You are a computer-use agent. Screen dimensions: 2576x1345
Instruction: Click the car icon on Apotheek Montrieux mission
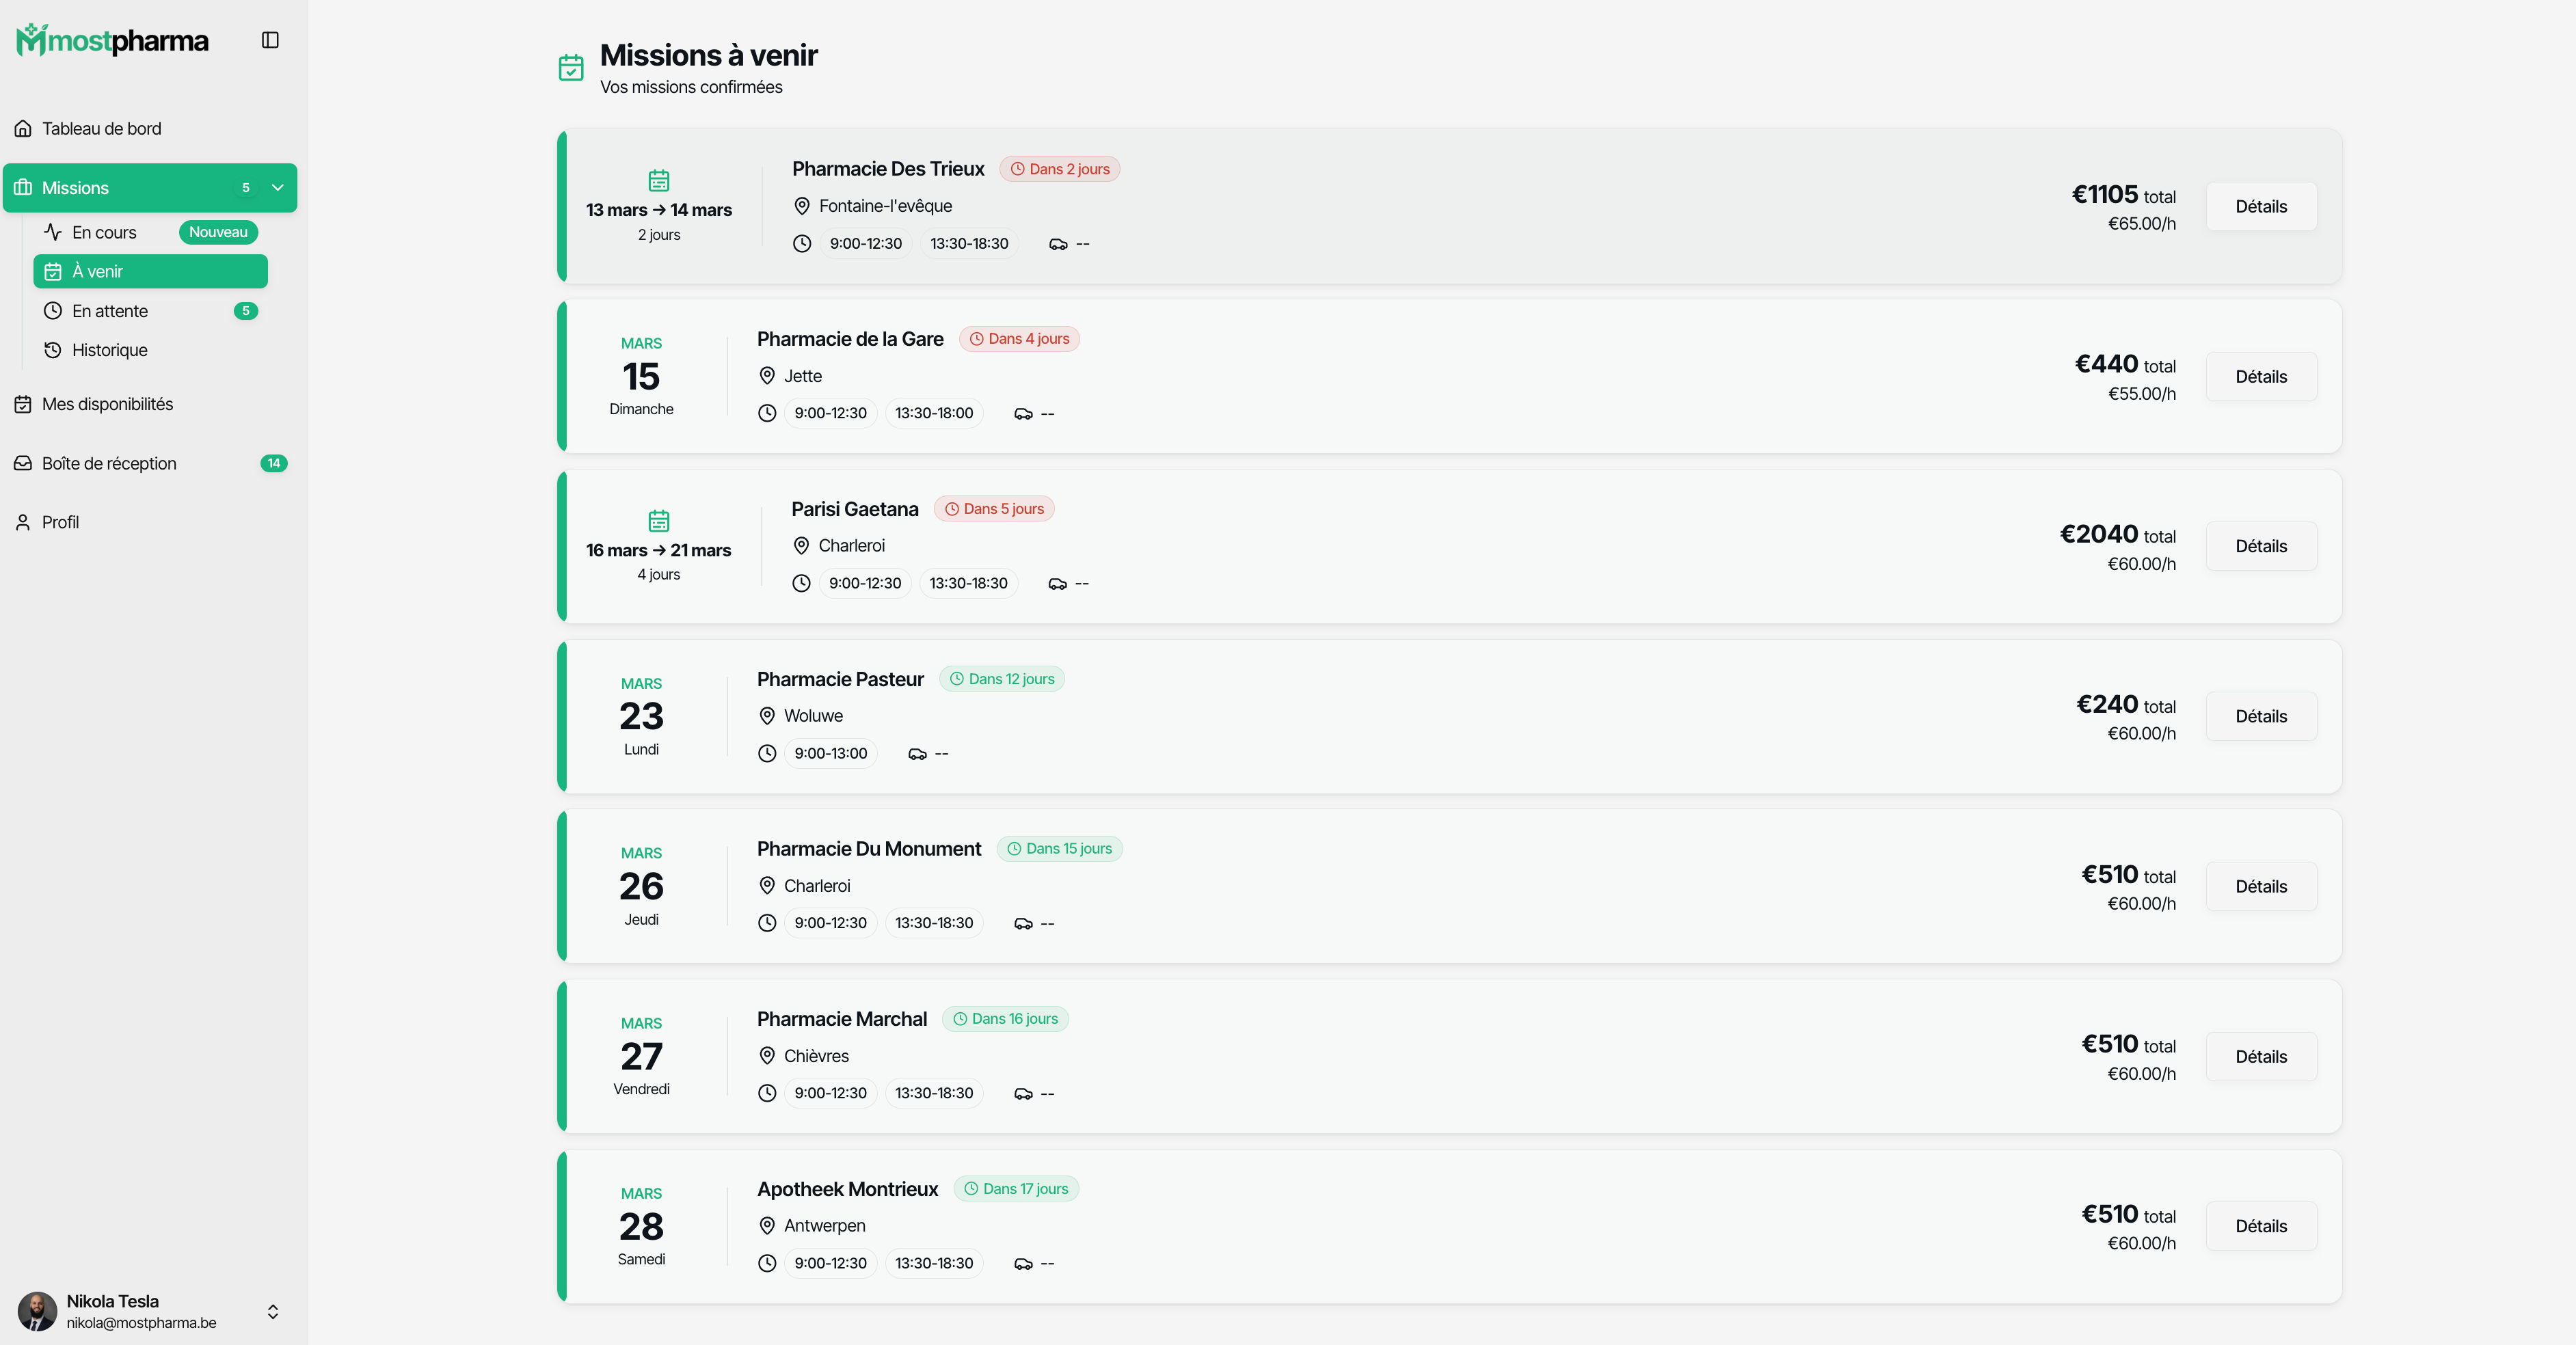point(1023,1264)
